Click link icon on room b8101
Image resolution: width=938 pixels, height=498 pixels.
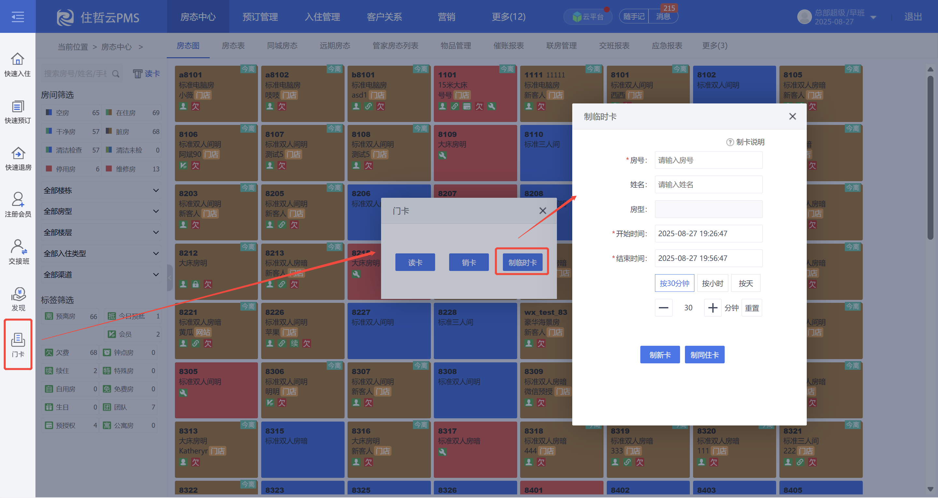pyautogui.click(x=368, y=106)
